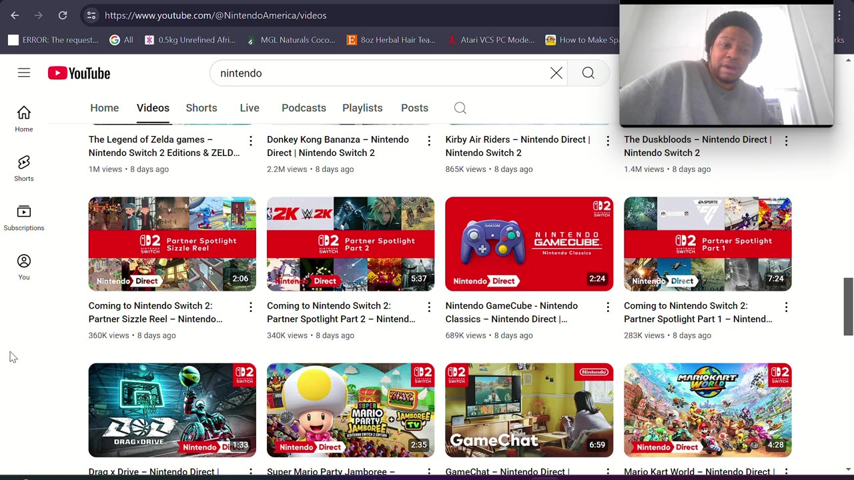Open options for Partner Sizzle Reel video
Screen dimensions: 854x480
click(251, 307)
